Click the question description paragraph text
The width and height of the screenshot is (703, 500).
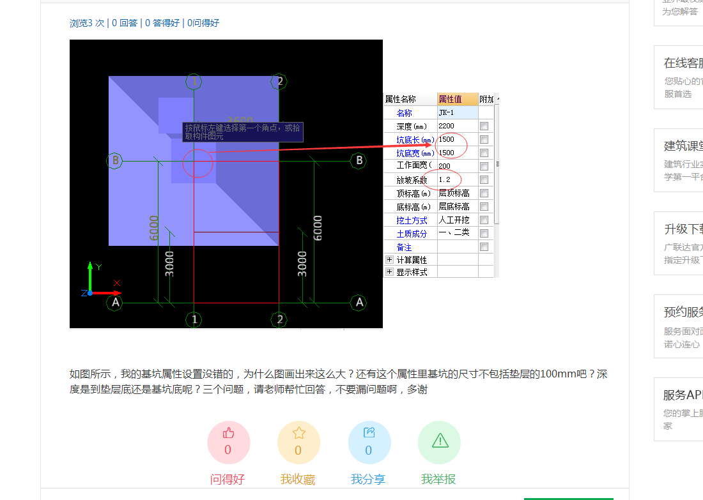click(x=339, y=382)
